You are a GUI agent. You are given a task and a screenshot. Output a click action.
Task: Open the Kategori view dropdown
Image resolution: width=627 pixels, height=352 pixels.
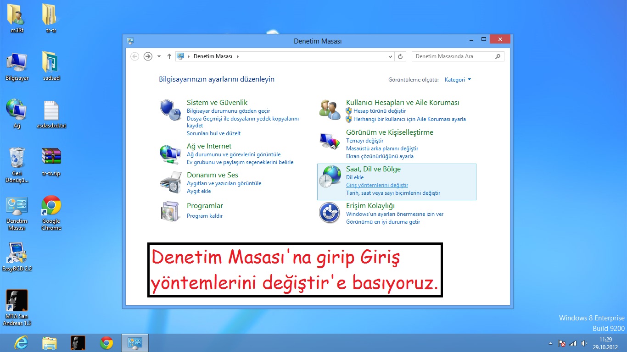click(458, 80)
